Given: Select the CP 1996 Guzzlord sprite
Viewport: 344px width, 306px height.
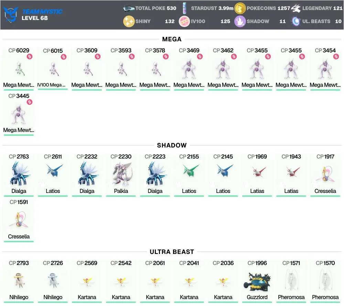Looking at the screenshot, I should (x=257, y=282).
